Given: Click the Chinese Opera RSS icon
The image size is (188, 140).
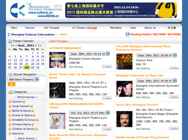Looking at the screenshot, I should click(x=33, y=125).
